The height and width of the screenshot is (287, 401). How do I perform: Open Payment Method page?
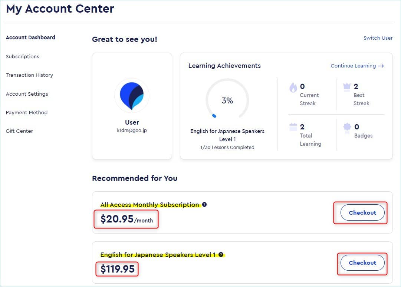[x=27, y=112]
